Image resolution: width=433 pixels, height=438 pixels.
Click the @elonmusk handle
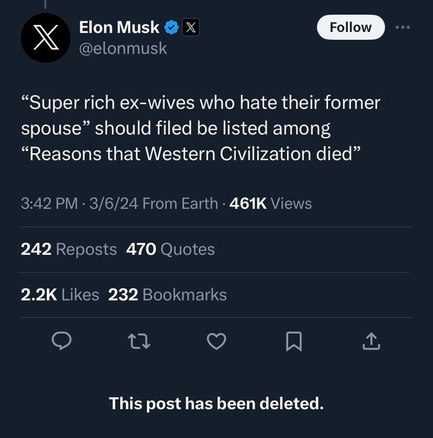123,48
